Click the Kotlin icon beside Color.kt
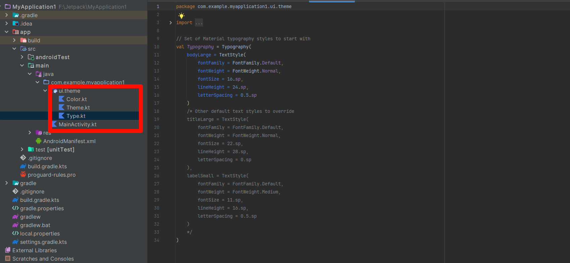 pos(61,99)
